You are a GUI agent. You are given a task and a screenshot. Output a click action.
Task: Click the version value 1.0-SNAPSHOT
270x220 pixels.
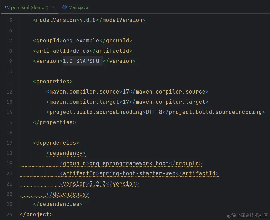point(83,61)
